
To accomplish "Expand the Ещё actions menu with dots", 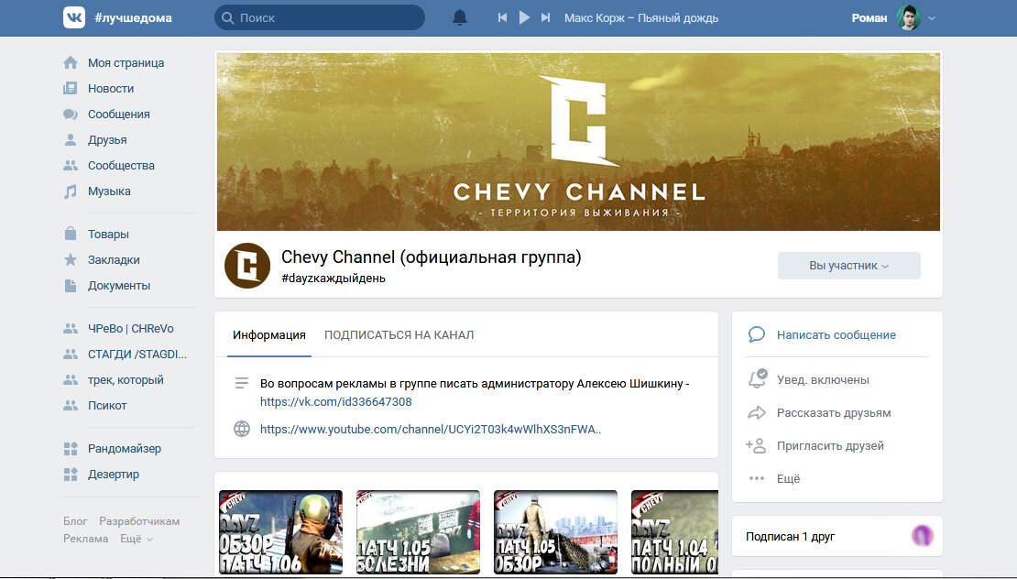I will coord(788,478).
